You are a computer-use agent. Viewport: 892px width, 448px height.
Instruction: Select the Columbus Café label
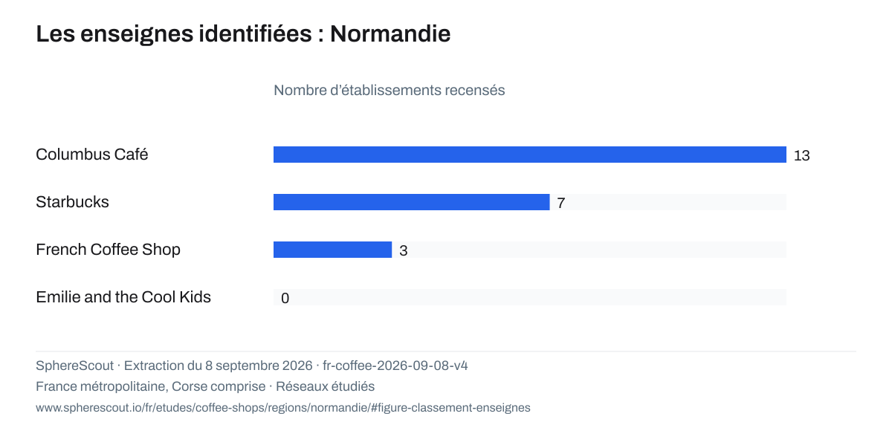pos(92,155)
